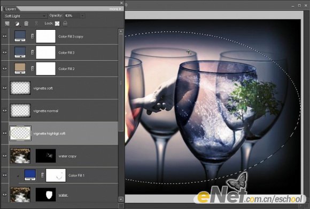Open the Soft Light blend mode dropdown
The width and height of the screenshot is (310, 209).
coord(25,16)
